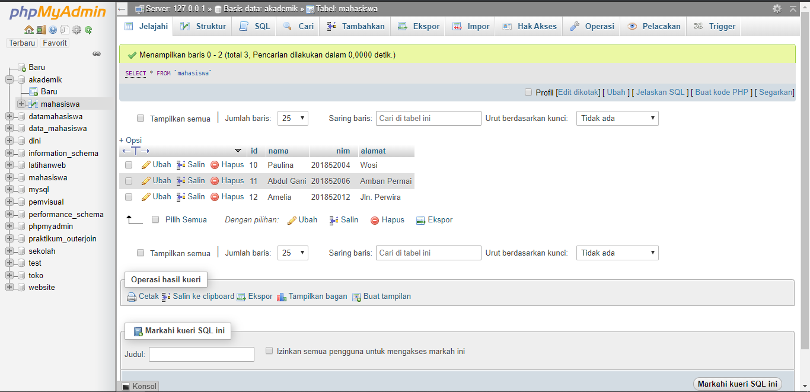Open the Cetak print icon
Screen dimensions: 810x392
132,297
